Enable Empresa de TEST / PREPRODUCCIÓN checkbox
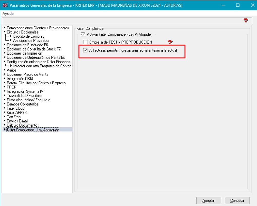The height and width of the screenshot is (206, 257). tap(85, 42)
